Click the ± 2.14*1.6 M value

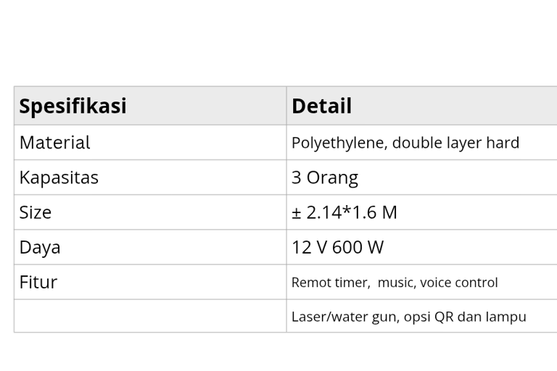coord(344,212)
